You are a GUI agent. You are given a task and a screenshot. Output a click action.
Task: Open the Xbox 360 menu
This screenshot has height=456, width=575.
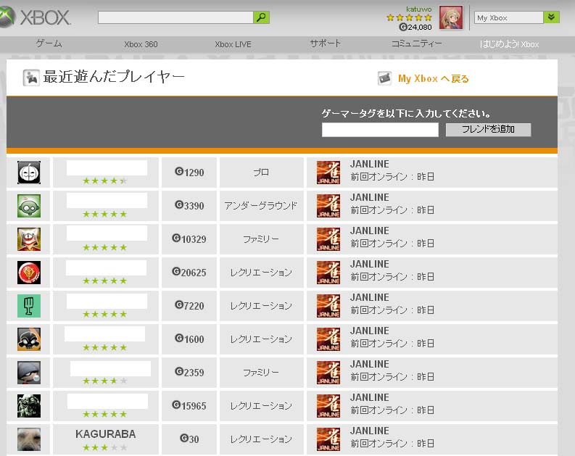click(141, 44)
